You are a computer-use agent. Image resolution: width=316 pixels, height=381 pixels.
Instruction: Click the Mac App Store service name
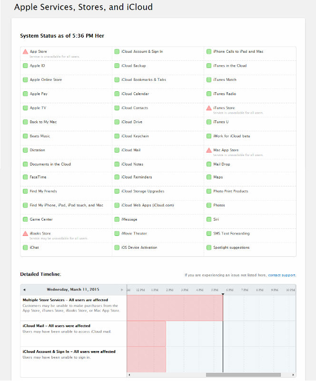[226, 150]
